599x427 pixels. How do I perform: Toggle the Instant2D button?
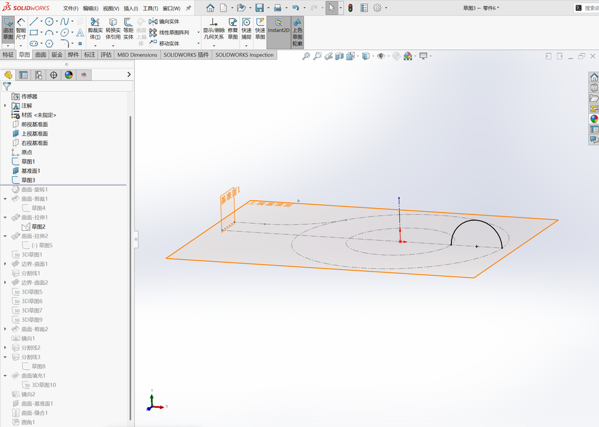tap(278, 32)
